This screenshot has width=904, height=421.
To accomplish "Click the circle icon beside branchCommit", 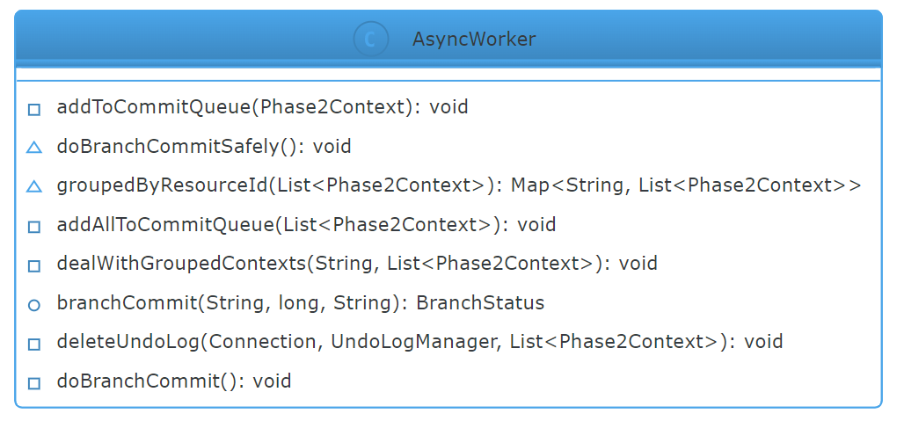I will (34, 305).
